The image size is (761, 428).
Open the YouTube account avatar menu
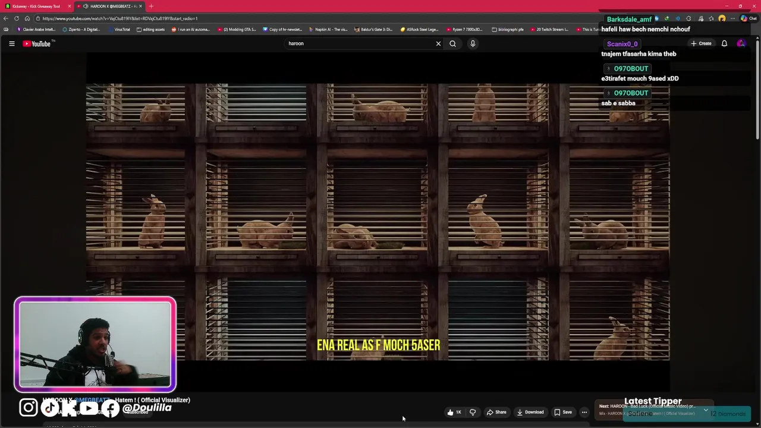(741, 43)
